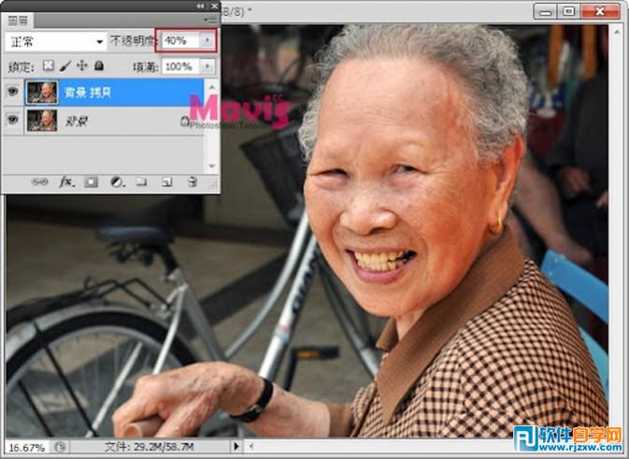Lock all with padlock icon
The height and width of the screenshot is (459, 629).
pyautogui.click(x=99, y=65)
